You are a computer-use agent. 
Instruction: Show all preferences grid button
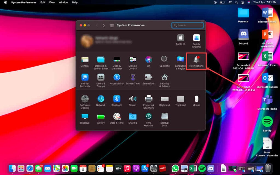tap(112, 25)
